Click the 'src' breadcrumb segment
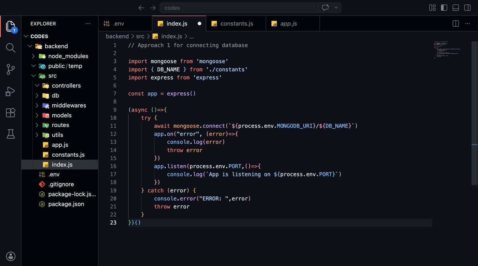 coord(140,36)
